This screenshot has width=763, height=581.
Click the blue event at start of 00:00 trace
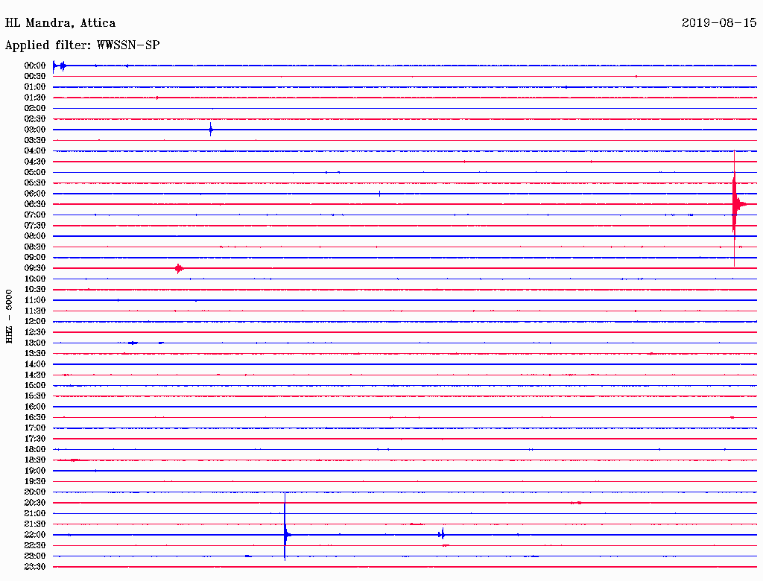point(59,66)
